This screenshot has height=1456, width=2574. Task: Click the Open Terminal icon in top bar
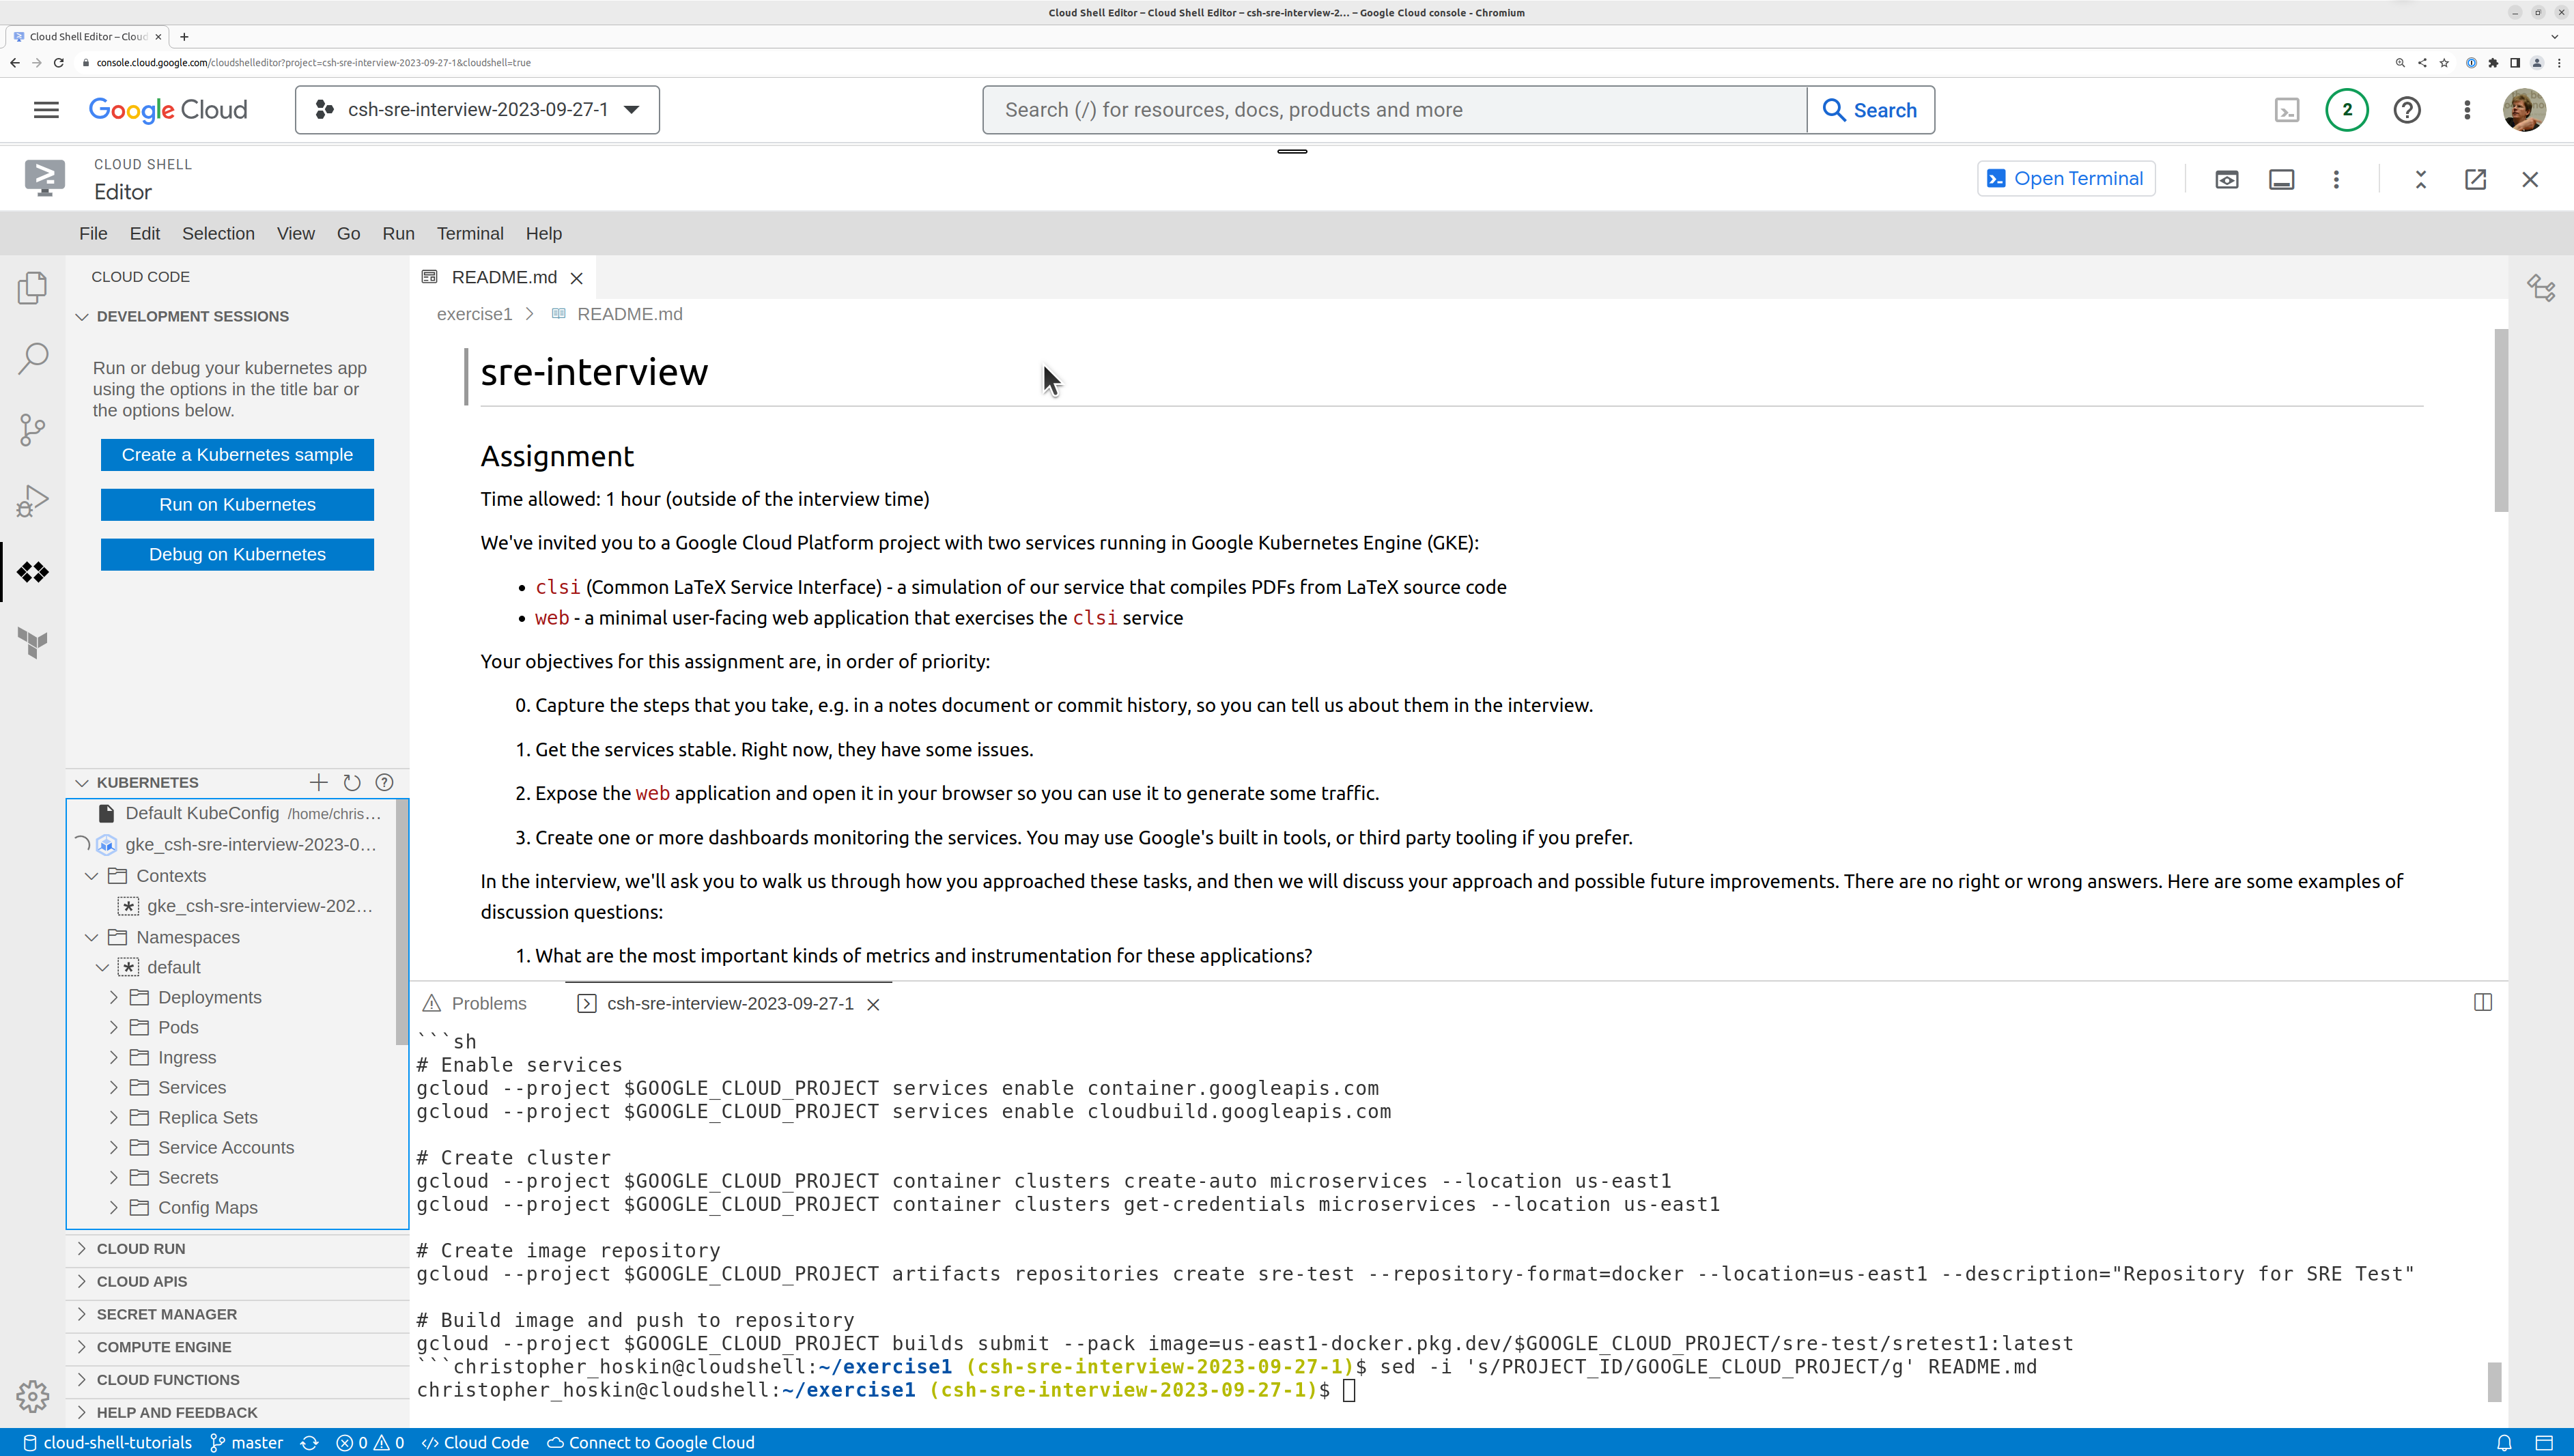[x=2065, y=178]
